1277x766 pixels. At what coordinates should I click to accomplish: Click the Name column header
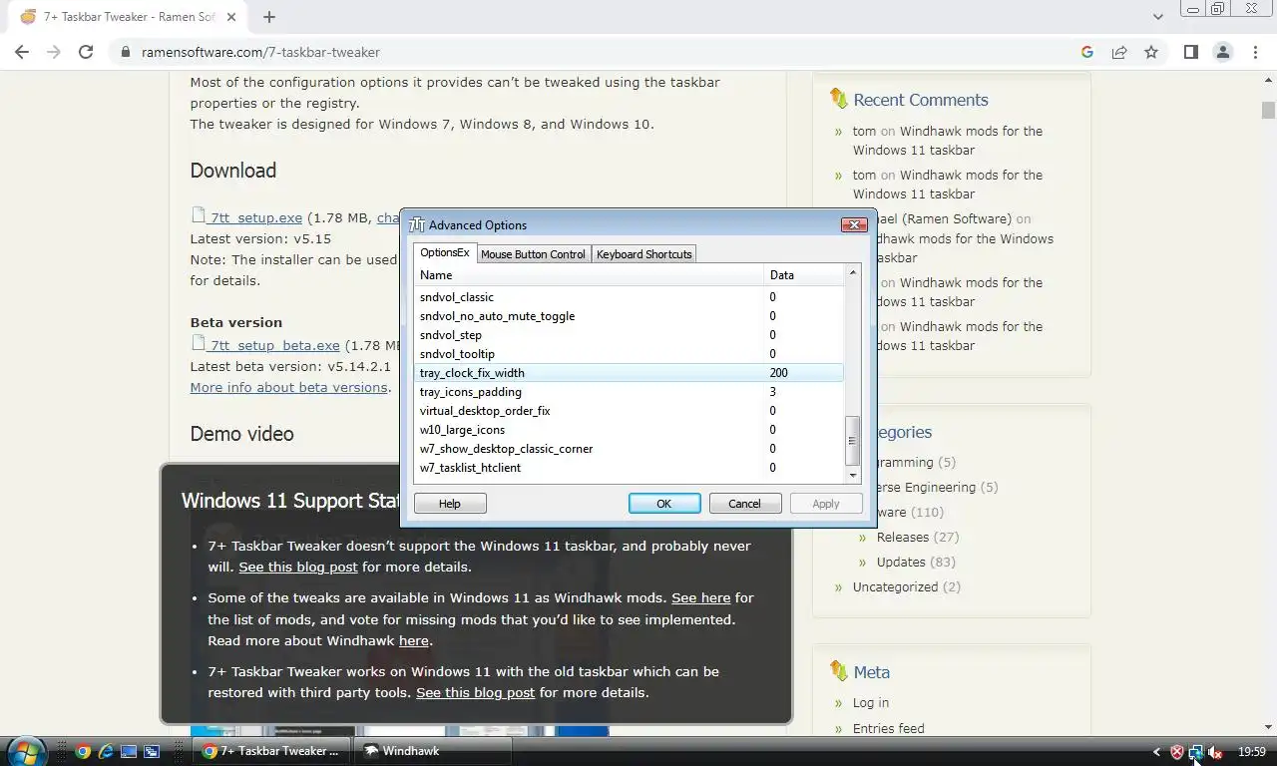pyautogui.click(x=589, y=274)
